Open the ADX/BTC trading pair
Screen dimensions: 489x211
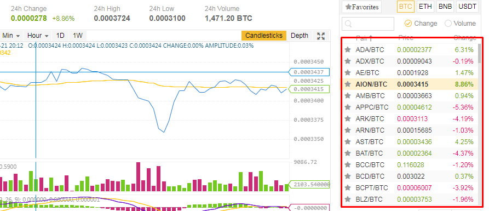coord(410,61)
